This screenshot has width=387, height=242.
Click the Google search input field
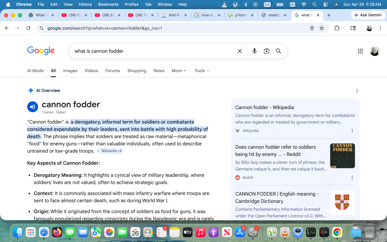click(x=151, y=51)
